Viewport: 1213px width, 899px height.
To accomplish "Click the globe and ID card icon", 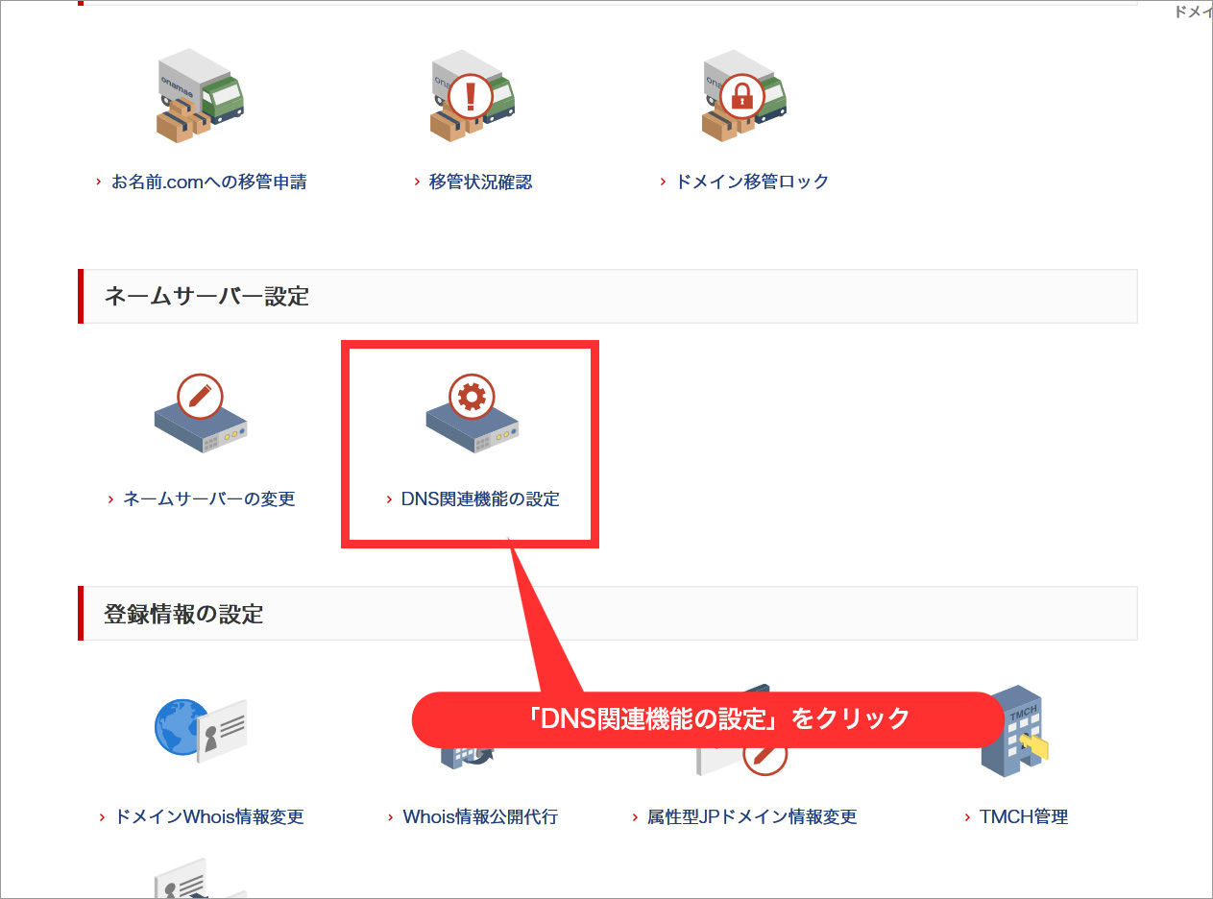I will (201, 729).
